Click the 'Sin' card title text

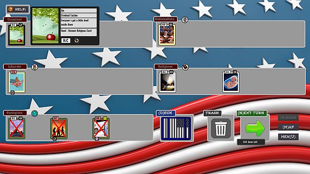click(62, 10)
